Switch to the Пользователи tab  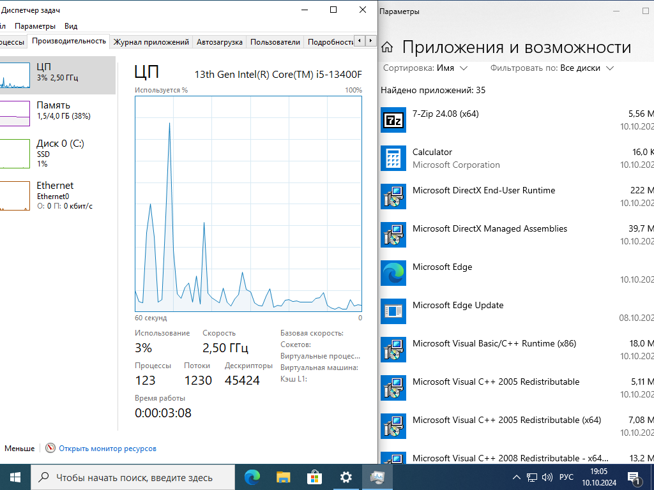pyautogui.click(x=275, y=41)
